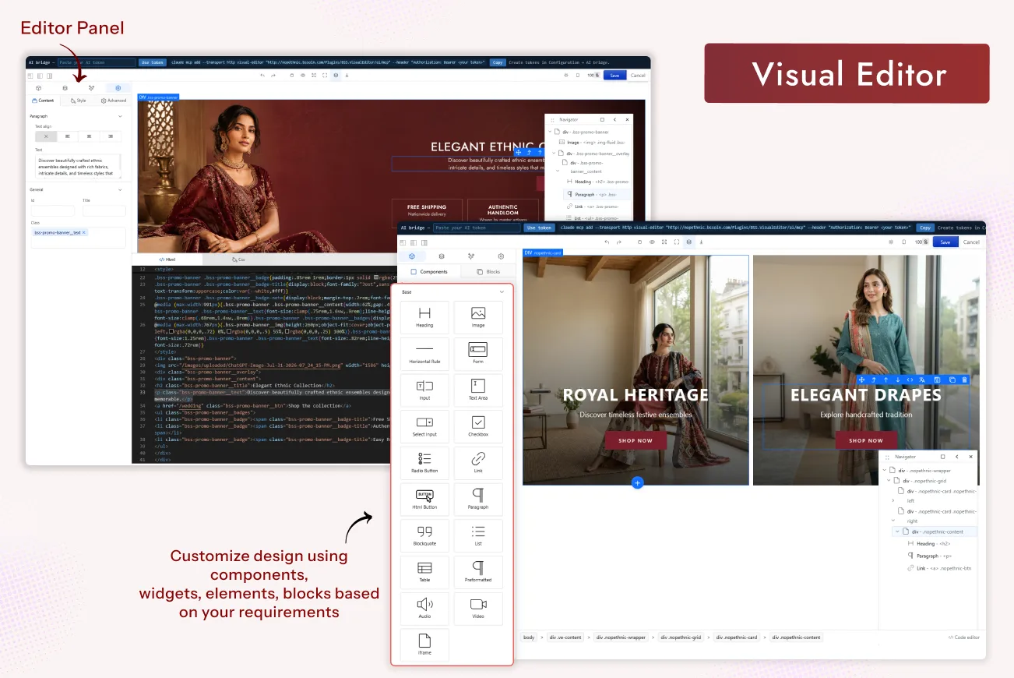1014x678 pixels.
Task: Click redo in front editor toolbar
Action: (618, 242)
